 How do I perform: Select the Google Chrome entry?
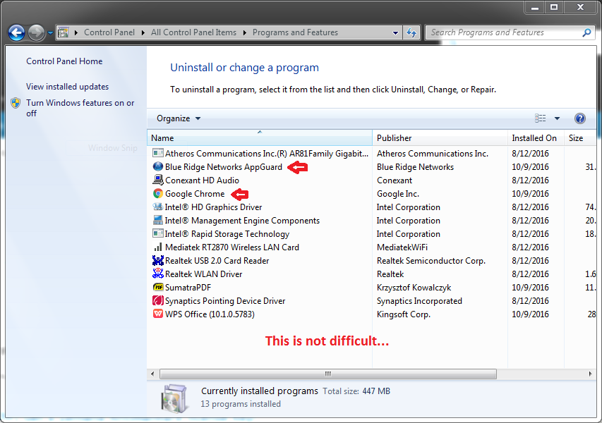coord(195,194)
